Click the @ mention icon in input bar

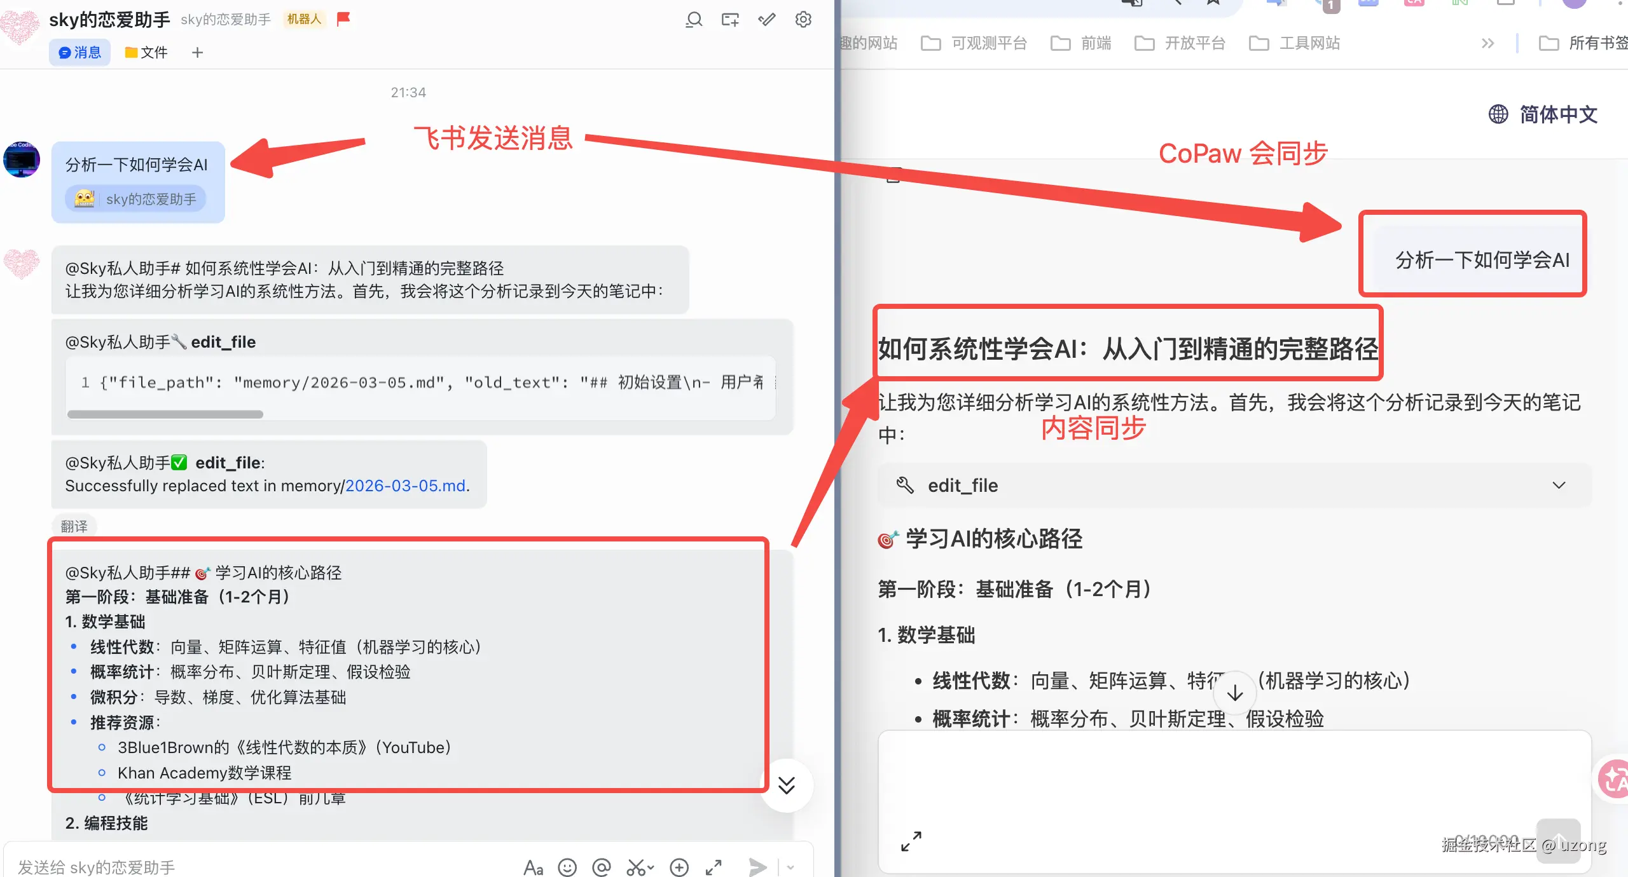click(601, 867)
